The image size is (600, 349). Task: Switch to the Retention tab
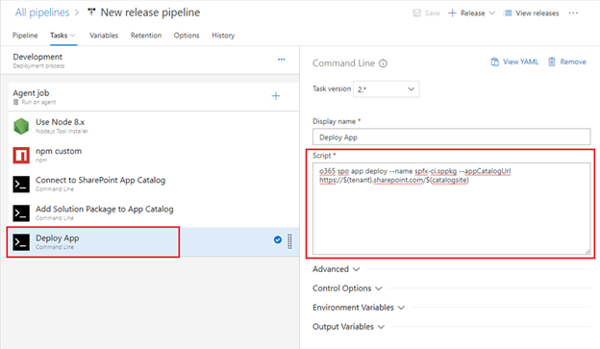[146, 36]
